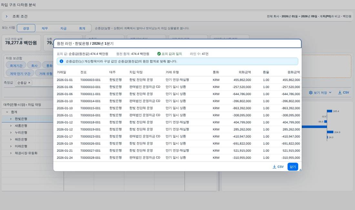Click 라인 수: 47건 summary text
This screenshot has height=210, width=355.
tap(199, 54)
